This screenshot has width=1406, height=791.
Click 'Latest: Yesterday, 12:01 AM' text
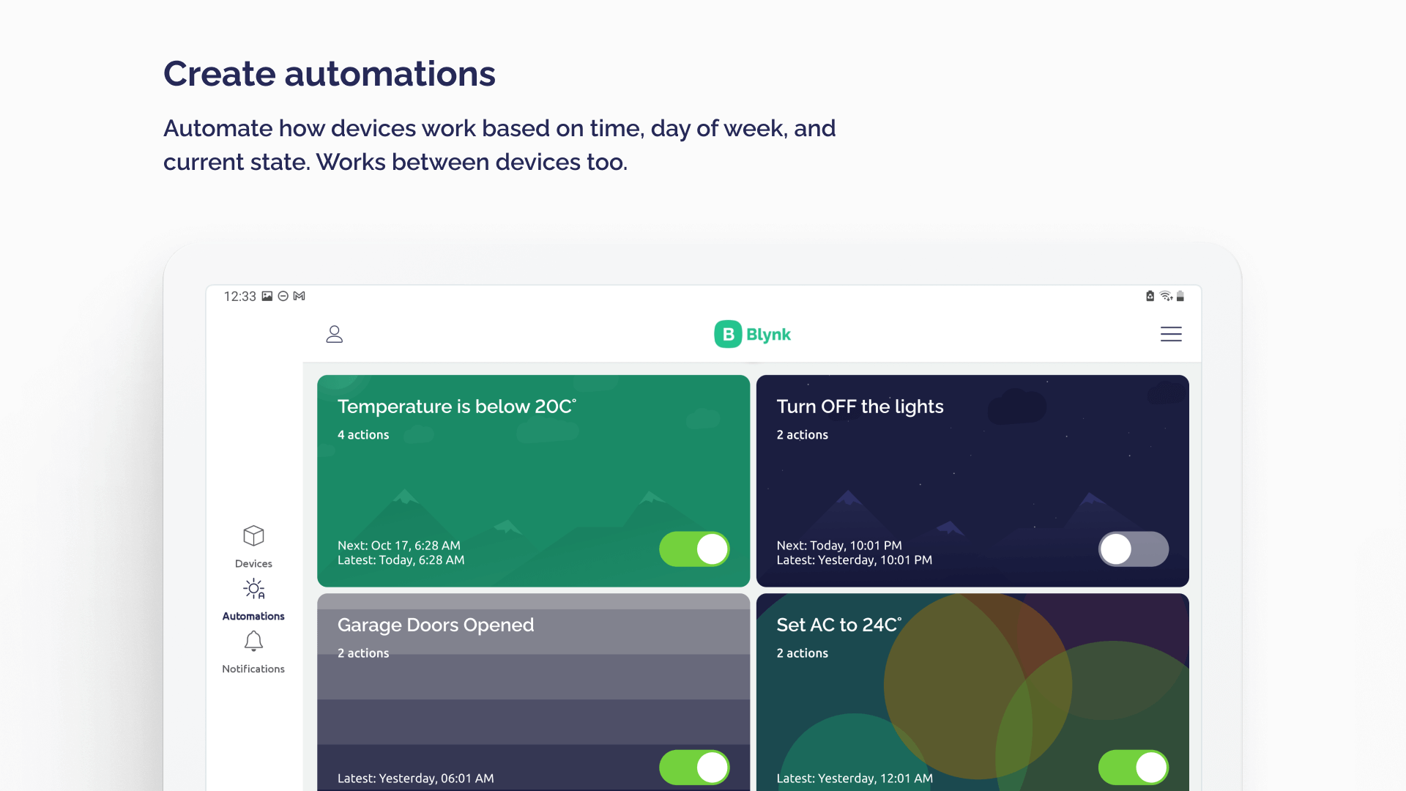(855, 778)
